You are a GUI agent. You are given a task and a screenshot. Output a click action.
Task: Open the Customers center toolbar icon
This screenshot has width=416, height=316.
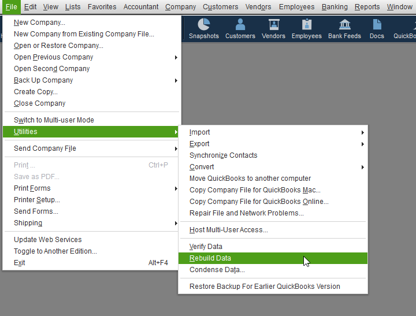240,29
